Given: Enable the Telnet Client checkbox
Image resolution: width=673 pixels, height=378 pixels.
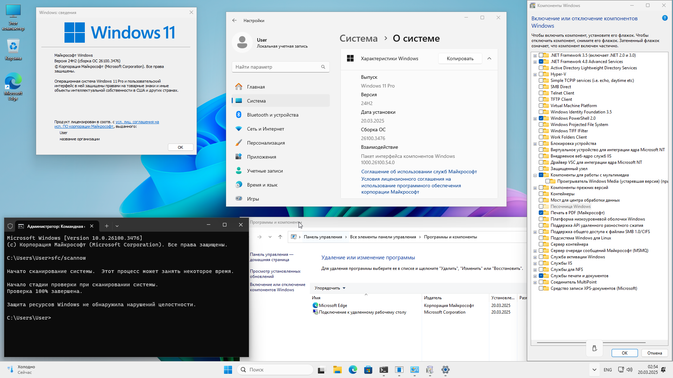Looking at the screenshot, I should tap(541, 93).
